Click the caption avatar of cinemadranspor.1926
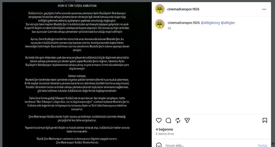275x147 pixels. 160,24
